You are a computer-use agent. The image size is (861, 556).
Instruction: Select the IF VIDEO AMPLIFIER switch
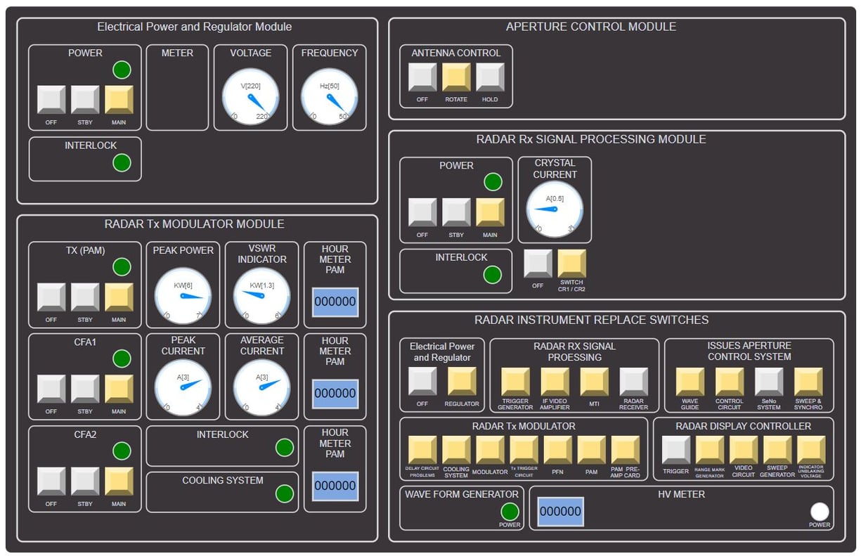point(555,381)
